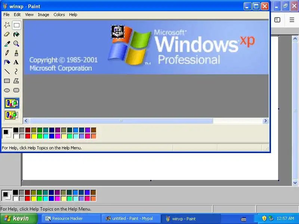Open the File menu
The height and width of the screenshot is (224, 299).
pyautogui.click(x=6, y=15)
